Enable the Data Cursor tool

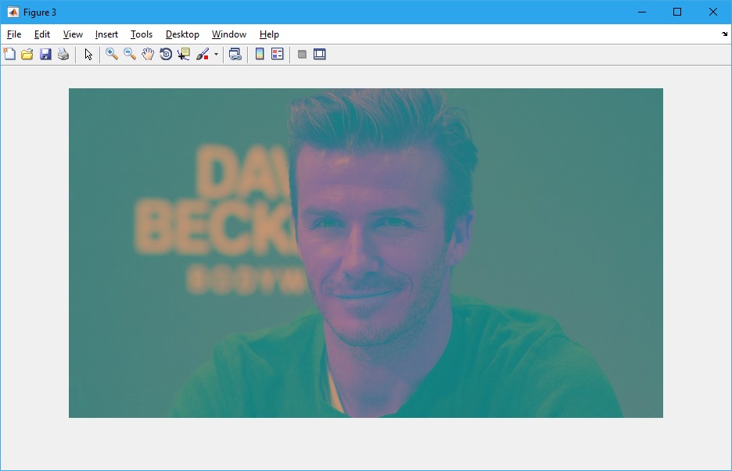184,55
